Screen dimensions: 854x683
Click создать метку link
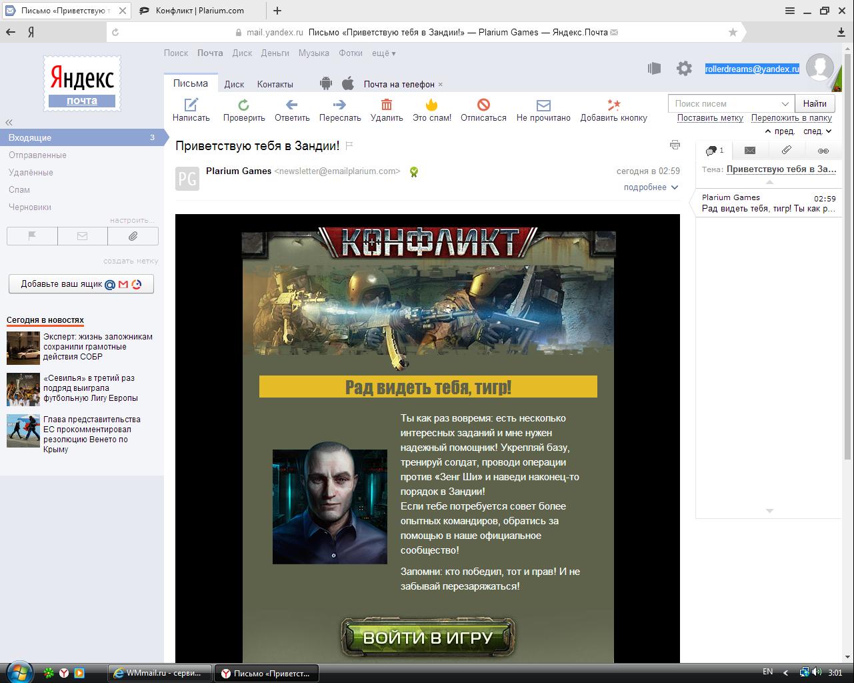pyautogui.click(x=131, y=261)
